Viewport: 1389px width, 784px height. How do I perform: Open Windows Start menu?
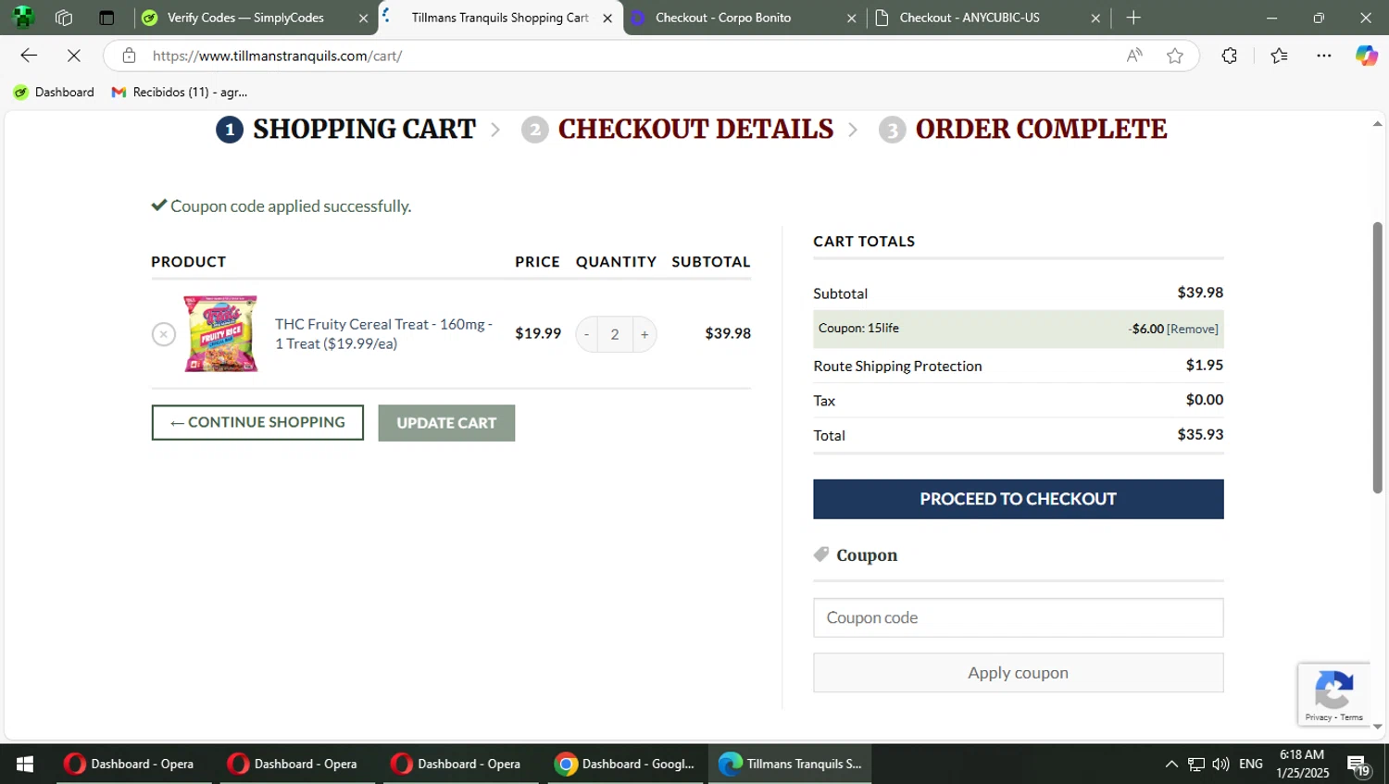tap(25, 764)
